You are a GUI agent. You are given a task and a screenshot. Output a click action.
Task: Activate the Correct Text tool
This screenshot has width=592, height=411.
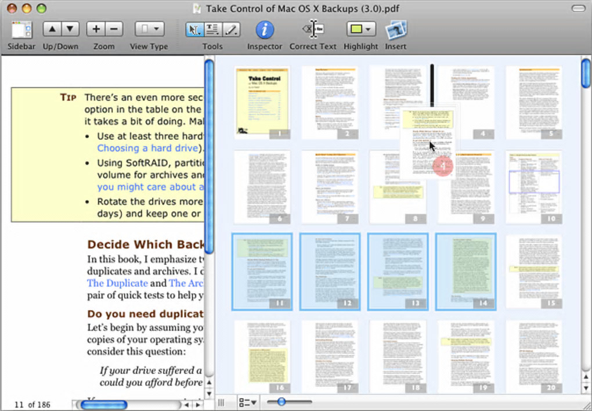pyautogui.click(x=313, y=29)
